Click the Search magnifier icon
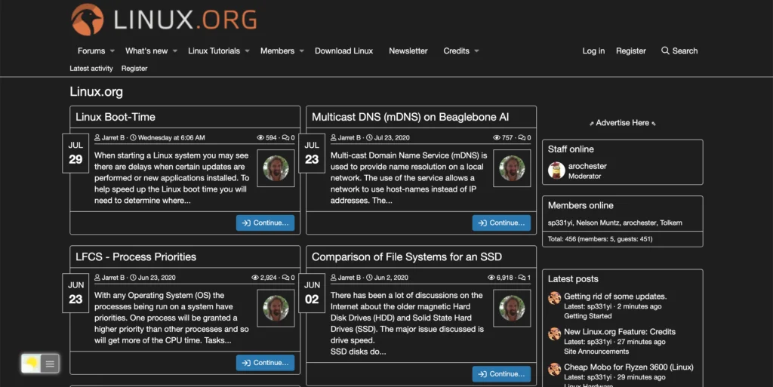The height and width of the screenshot is (387, 773). click(x=665, y=51)
